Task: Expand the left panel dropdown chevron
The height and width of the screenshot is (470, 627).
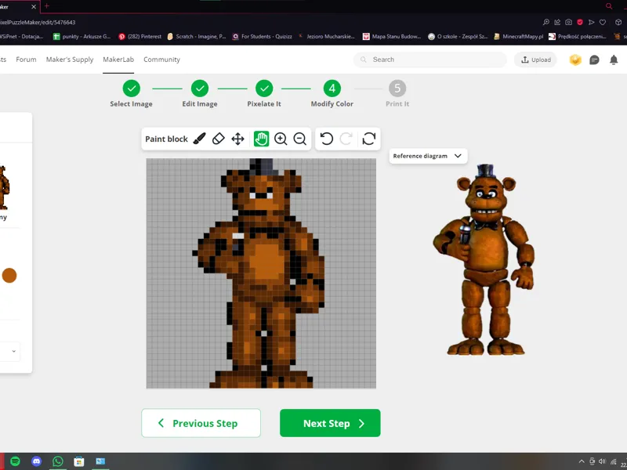Action: click(x=13, y=351)
